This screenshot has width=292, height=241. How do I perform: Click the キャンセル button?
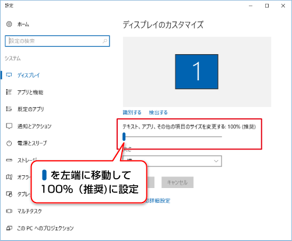point(177,182)
